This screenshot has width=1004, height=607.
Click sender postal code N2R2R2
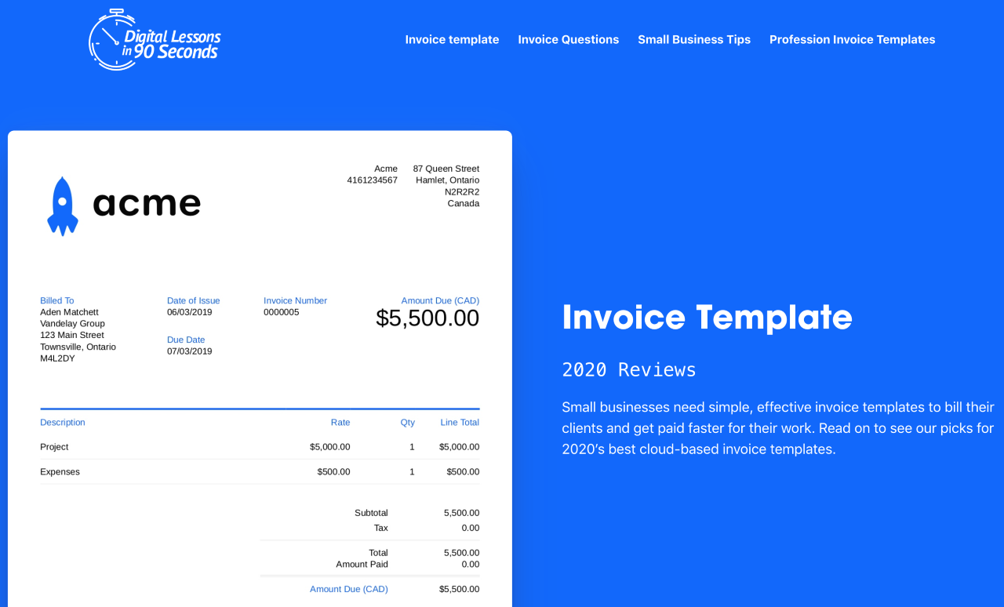point(462,192)
